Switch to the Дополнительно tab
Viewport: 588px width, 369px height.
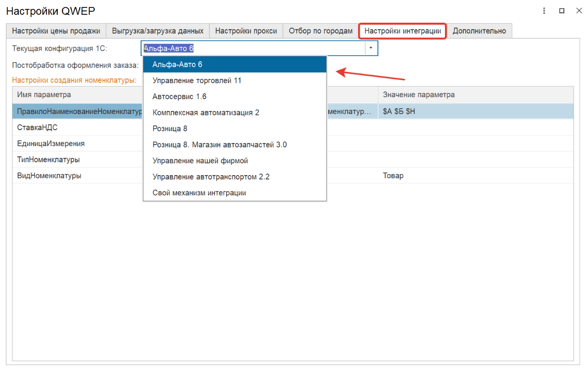point(479,31)
